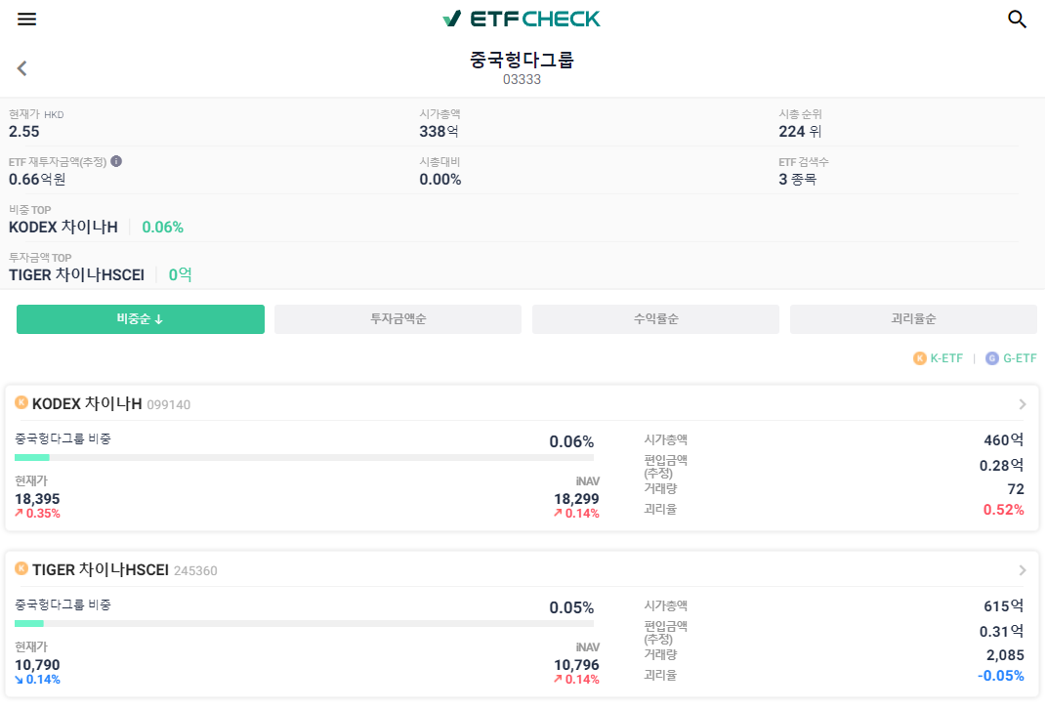Screen dimensions: 1047x708
Task: Click ETF 검색수 value 3 종목
Action: 797,180
